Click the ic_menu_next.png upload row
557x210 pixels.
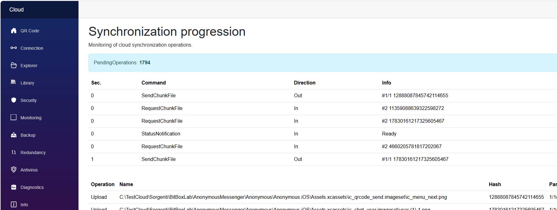[x=323, y=197]
